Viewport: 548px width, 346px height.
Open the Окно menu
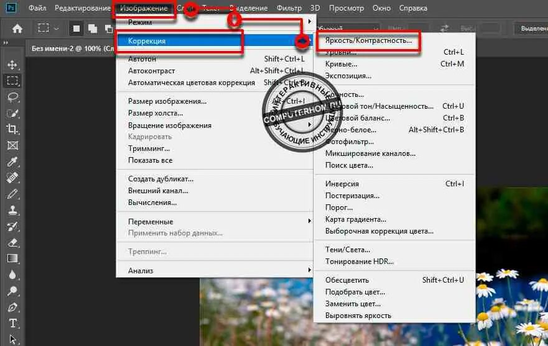[x=381, y=7]
